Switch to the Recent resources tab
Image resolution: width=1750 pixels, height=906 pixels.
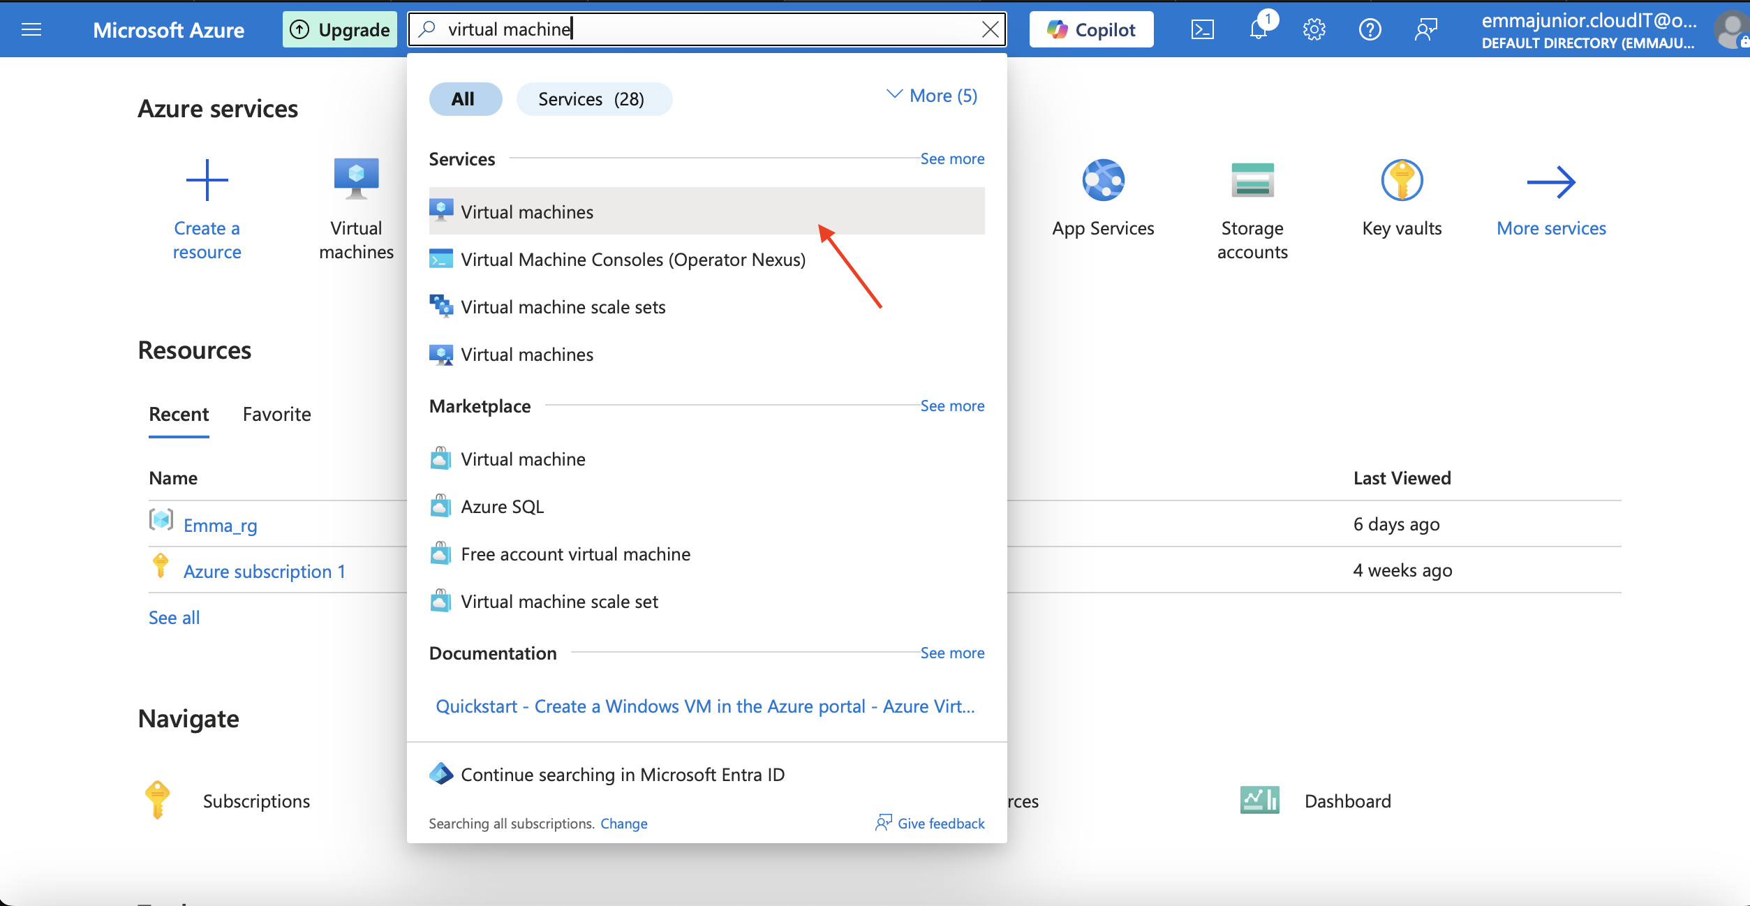[x=179, y=414]
